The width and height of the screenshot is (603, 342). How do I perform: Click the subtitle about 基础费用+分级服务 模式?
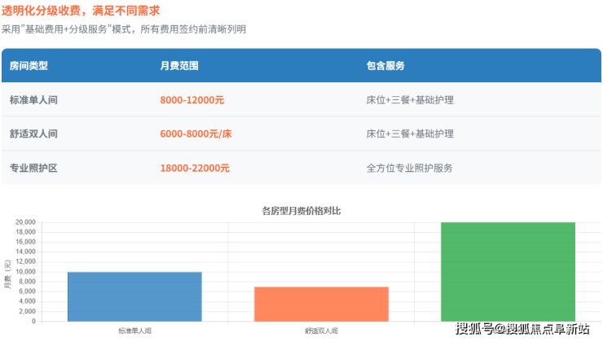123,29
